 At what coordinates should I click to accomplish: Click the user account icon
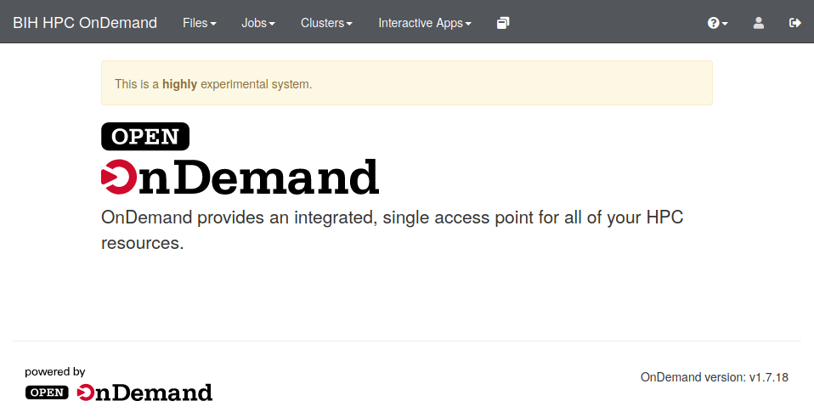pos(759,23)
